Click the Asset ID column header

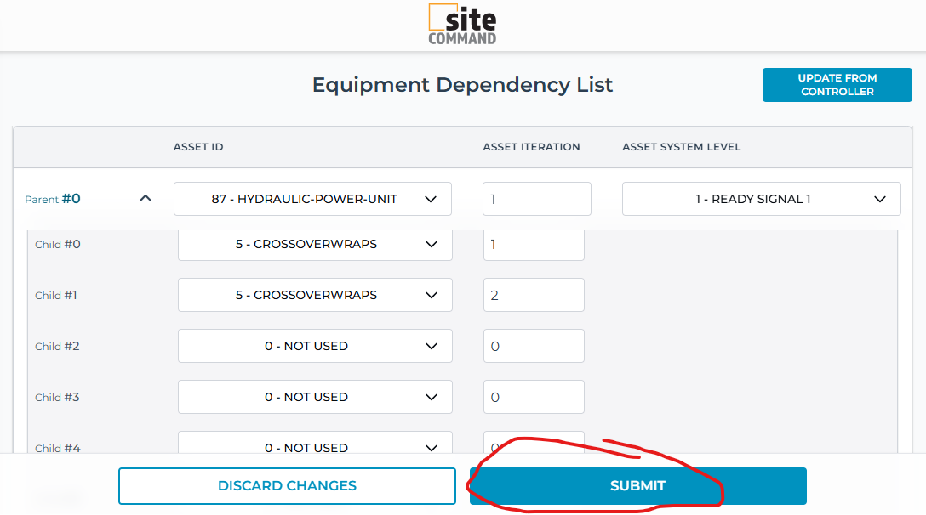198,147
